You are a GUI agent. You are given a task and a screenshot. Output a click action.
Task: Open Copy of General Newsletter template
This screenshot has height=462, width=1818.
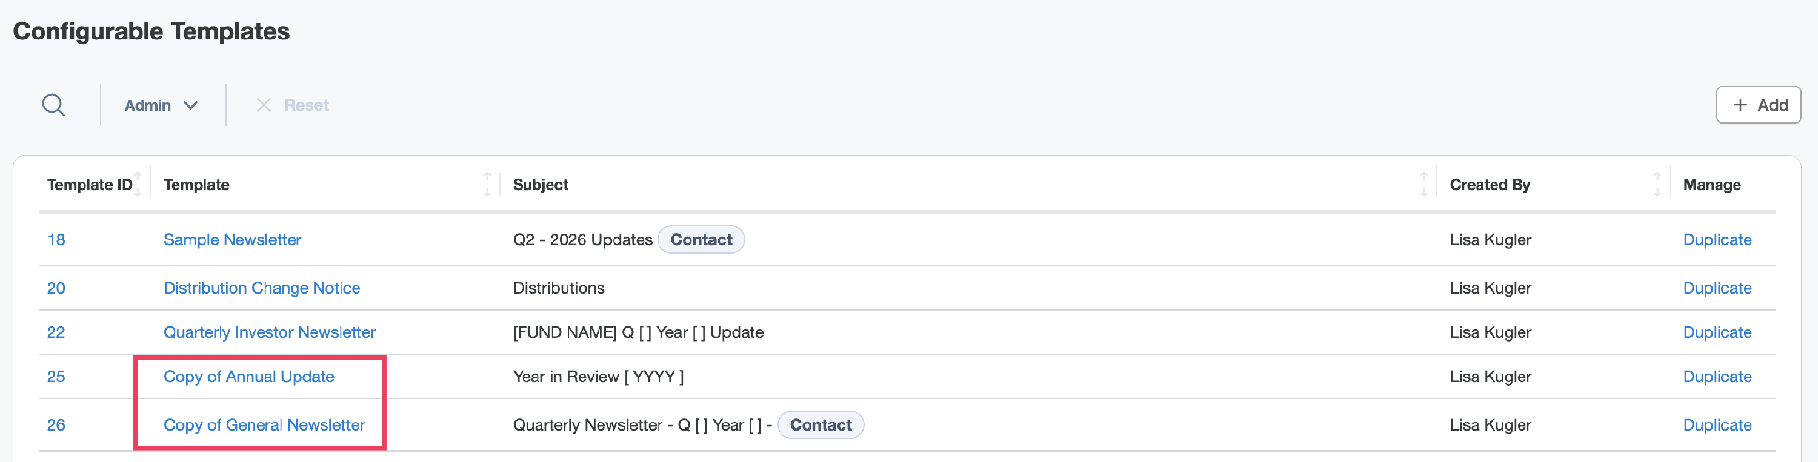[x=265, y=424]
